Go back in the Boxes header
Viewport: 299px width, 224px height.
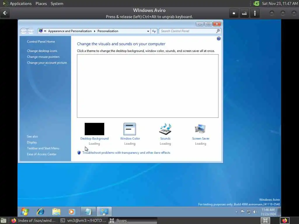click(x=5, y=13)
